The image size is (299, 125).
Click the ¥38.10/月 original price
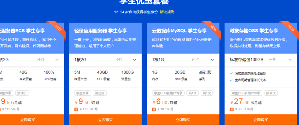[x=165, y=109]
